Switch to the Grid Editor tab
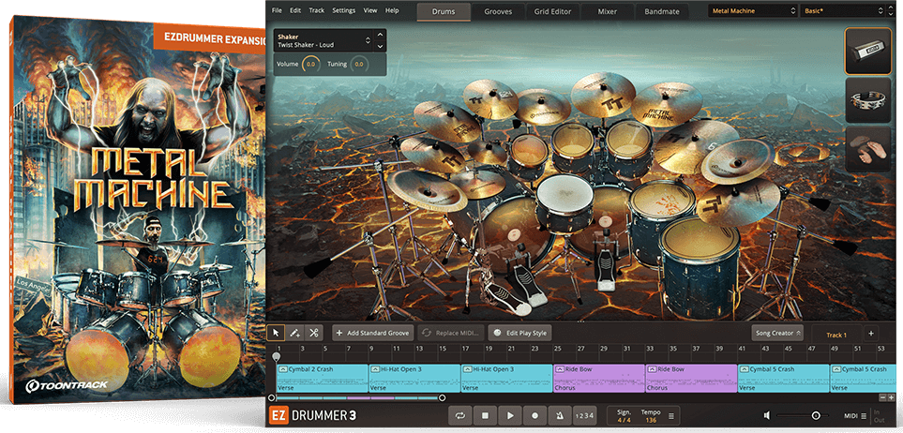The height and width of the screenshot is (433, 903). 552,11
